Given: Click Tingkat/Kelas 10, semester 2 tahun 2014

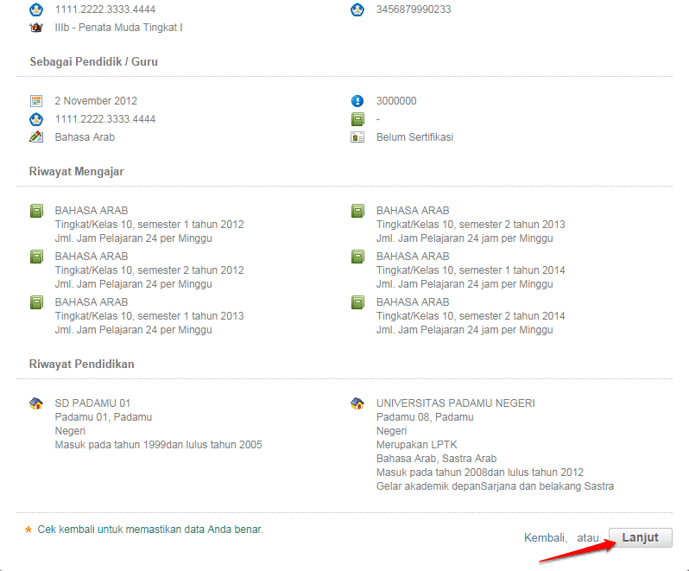Looking at the screenshot, I should click(471, 316).
